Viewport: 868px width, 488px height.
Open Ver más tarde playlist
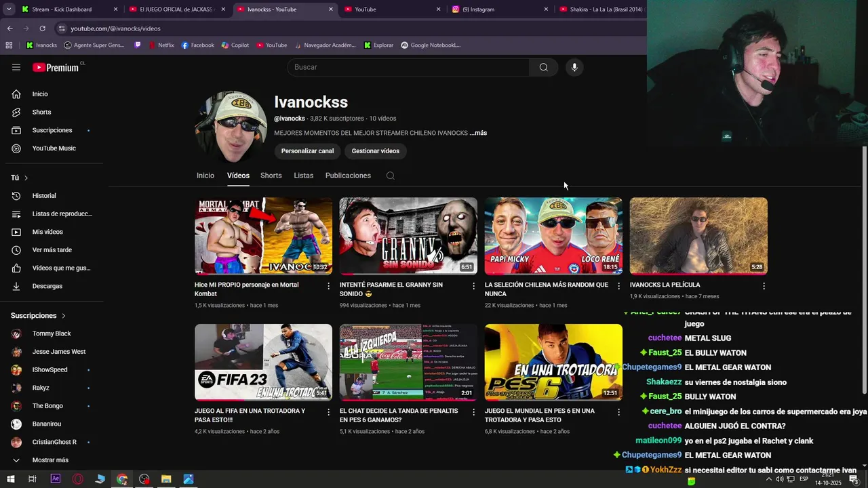[52, 250]
